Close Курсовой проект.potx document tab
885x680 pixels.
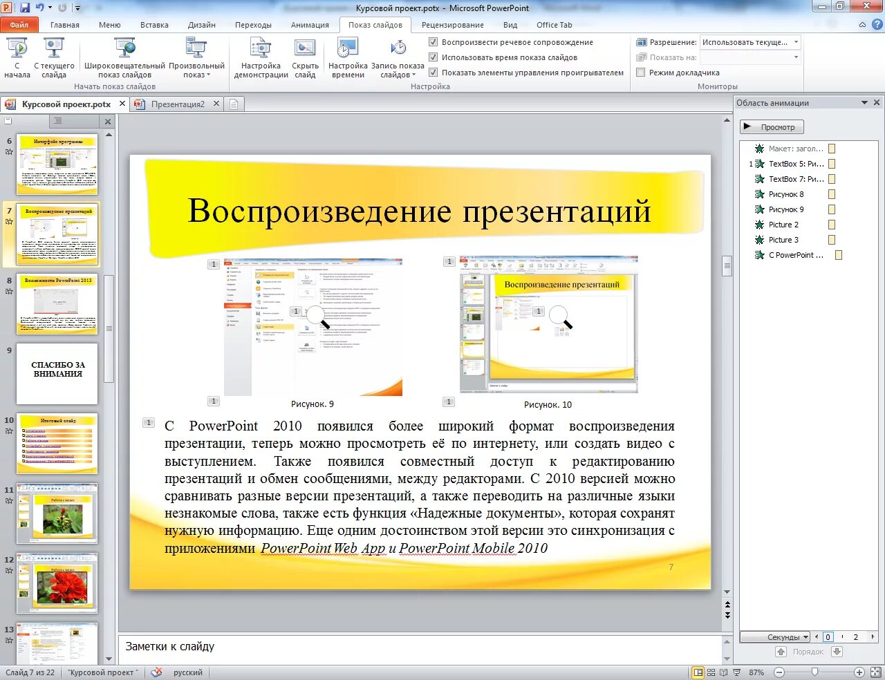[122, 104]
